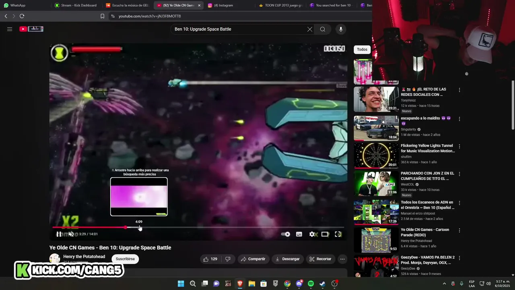Viewport: 515px width, 290px height.
Task: Go forward in browser history
Action: [14, 16]
